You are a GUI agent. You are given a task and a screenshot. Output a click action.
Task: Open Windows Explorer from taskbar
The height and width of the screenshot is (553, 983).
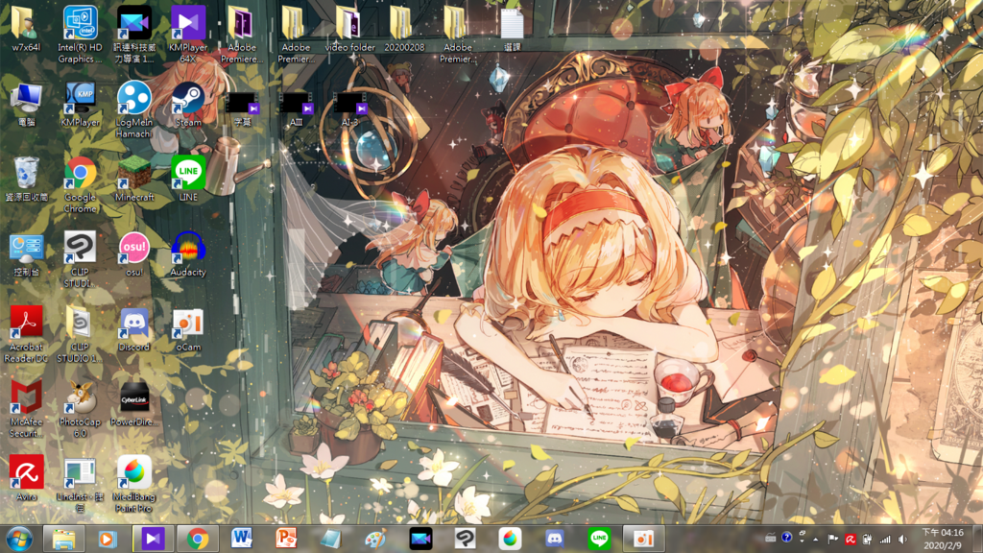tap(63, 539)
